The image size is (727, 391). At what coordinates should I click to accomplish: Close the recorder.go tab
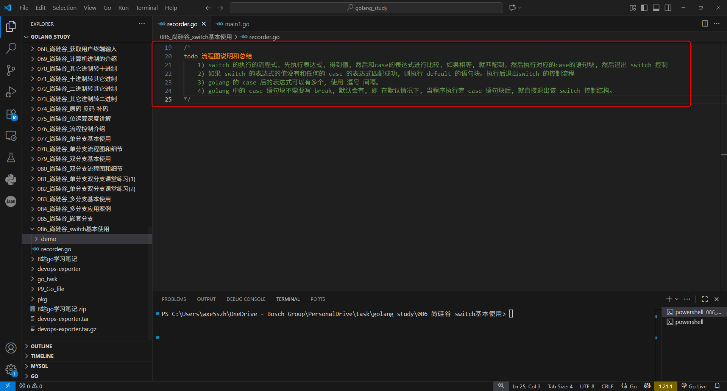204,24
